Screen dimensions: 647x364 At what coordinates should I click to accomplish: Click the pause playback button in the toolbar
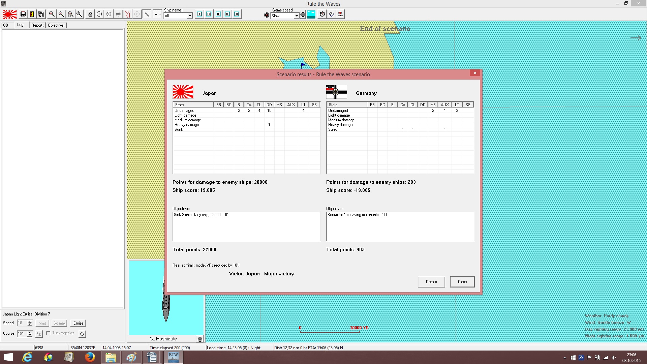(237, 14)
